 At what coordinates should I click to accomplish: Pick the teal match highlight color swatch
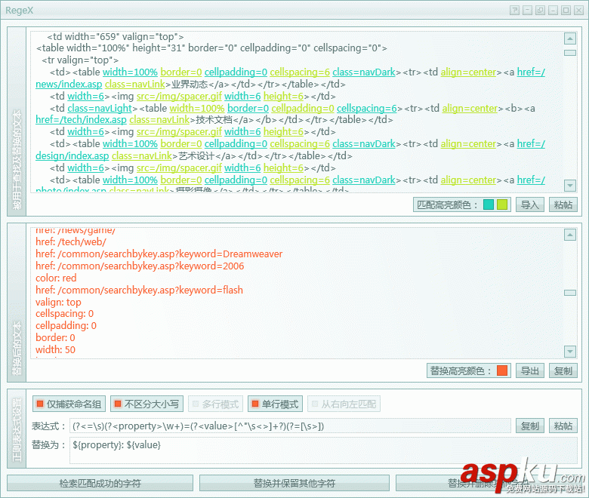click(489, 204)
